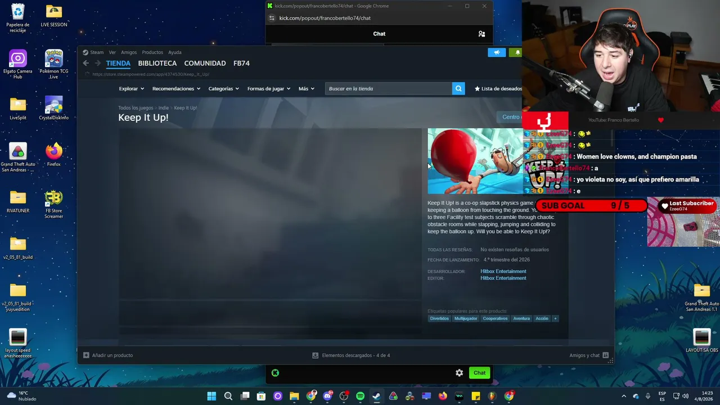Viewport: 720px width, 405px height.
Task: Expand the Más dropdown
Action: click(x=307, y=89)
